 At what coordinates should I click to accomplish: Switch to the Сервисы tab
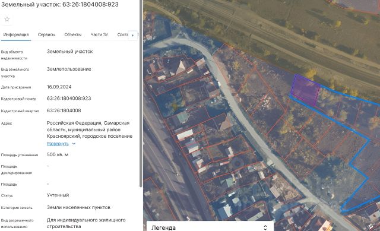tap(46, 34)
